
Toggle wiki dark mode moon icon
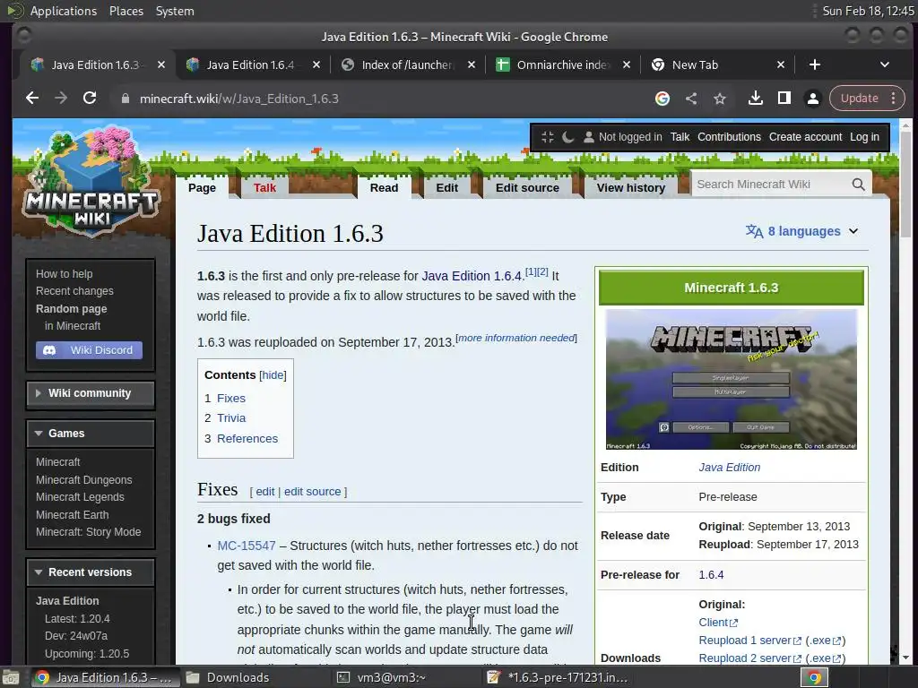[567, 137]
